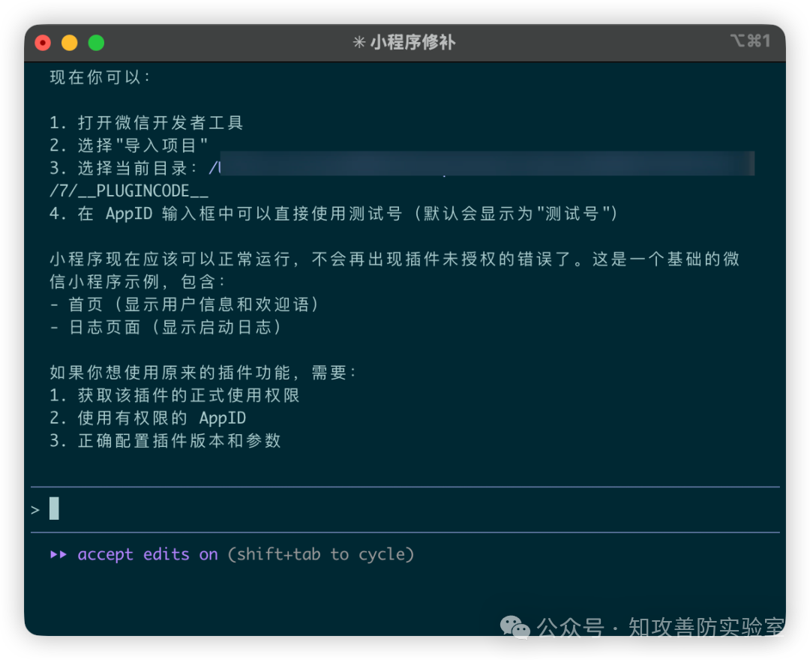Click the > prompt symbol
The height and width of the screenshot is (660, 810).
click(x=35, y=510)
